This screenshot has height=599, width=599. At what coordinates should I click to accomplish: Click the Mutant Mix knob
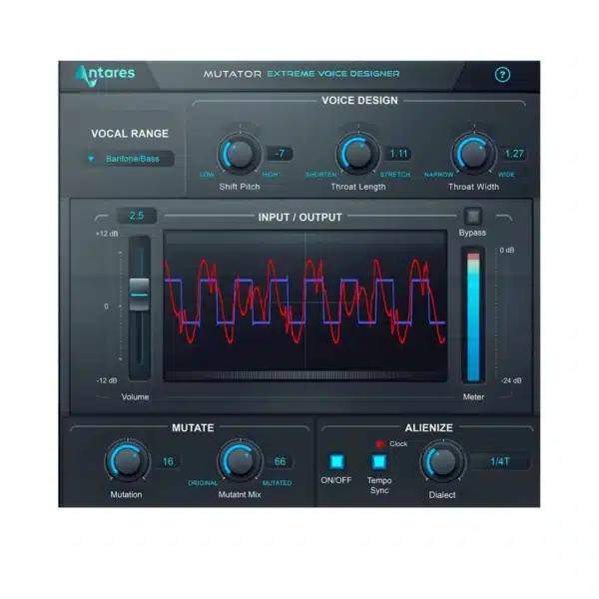coord(240,461)
